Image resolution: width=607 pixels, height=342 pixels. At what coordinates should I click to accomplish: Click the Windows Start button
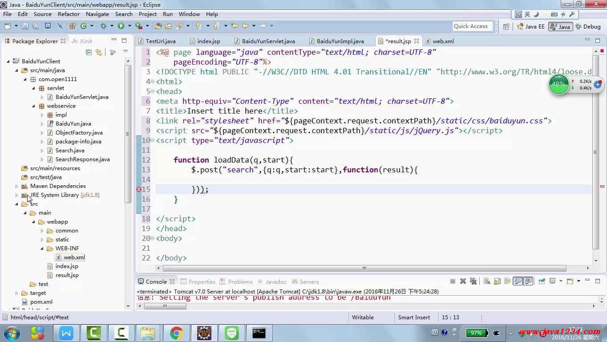[x=12, y=333]
